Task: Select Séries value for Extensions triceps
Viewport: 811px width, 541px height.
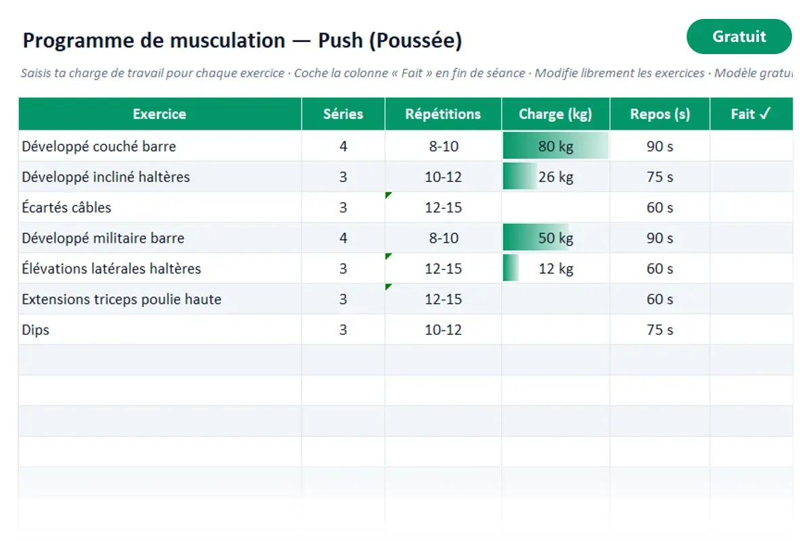Action: click(343, 299)
